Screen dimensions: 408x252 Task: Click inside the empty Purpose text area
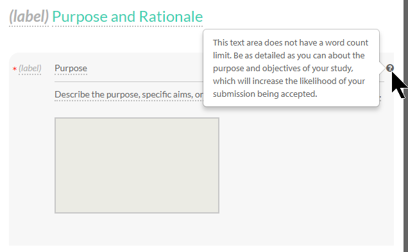click(137, 165)
